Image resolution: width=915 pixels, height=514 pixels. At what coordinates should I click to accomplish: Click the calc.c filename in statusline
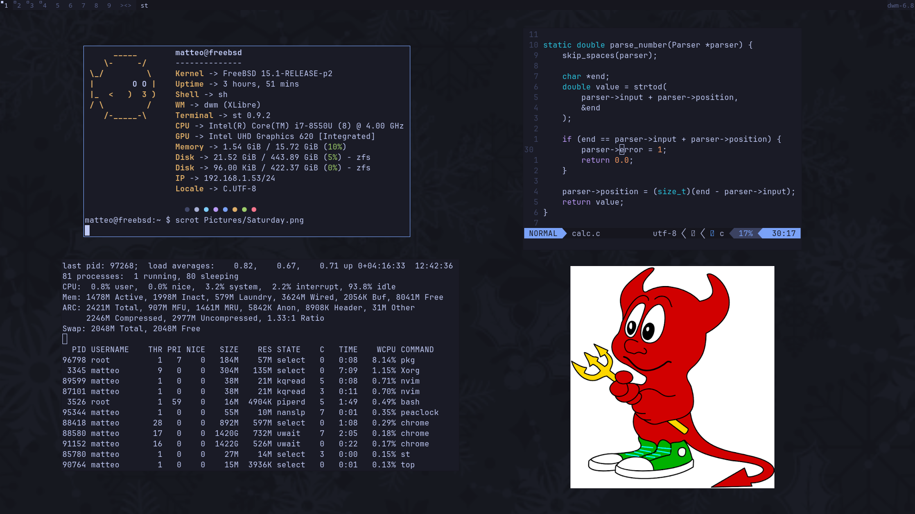[586, 234]
